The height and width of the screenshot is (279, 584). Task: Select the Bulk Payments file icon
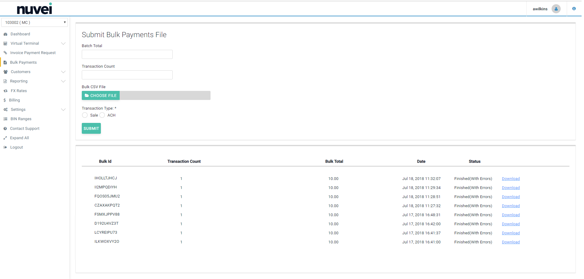click(5, 62)
